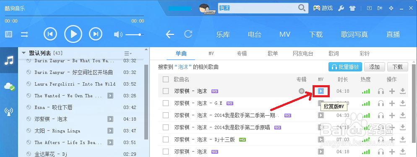Viewport: 417px width, 157px height.
Task: Switch to 乐库 section
Action: tap(223, 34)
